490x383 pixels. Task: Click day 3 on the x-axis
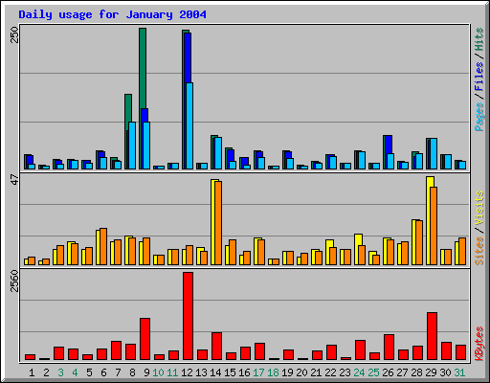click(60, 372)
